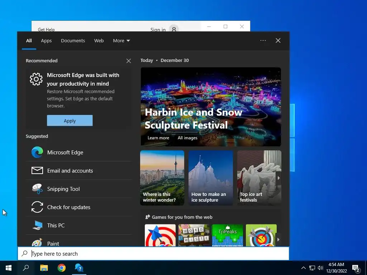Viewport: 367px width, 275px height.
Task: Expand the More dropdown
Action: tap(121, 41)
